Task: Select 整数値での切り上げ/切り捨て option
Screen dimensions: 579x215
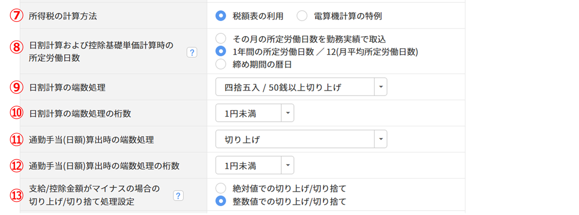Action: [x=221, y=201]
